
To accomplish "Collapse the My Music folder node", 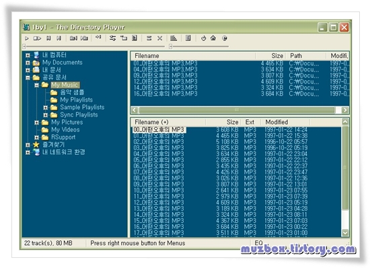I will coord(36,86).
